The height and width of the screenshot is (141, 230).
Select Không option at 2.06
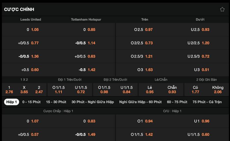tap(218, 89)
